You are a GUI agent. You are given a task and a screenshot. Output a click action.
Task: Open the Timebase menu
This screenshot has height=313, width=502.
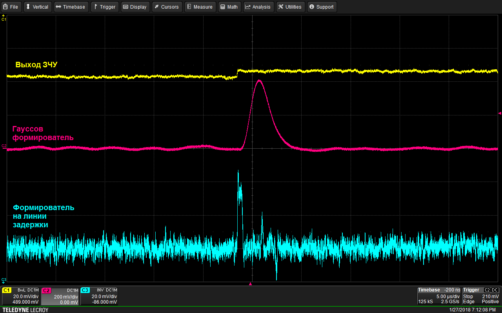click(x=70, y=7)
